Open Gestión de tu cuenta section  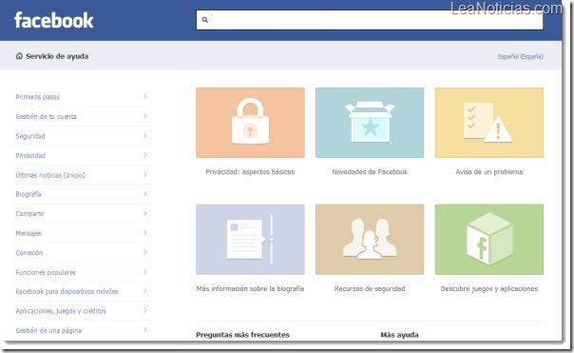coord(46,117)
